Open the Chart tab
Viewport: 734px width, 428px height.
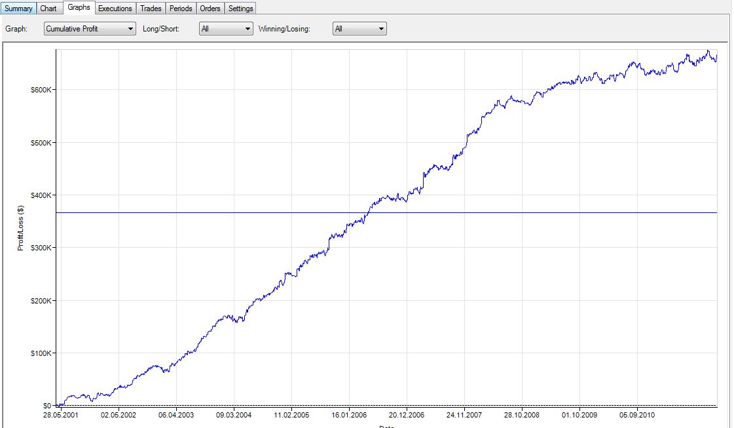48,9
